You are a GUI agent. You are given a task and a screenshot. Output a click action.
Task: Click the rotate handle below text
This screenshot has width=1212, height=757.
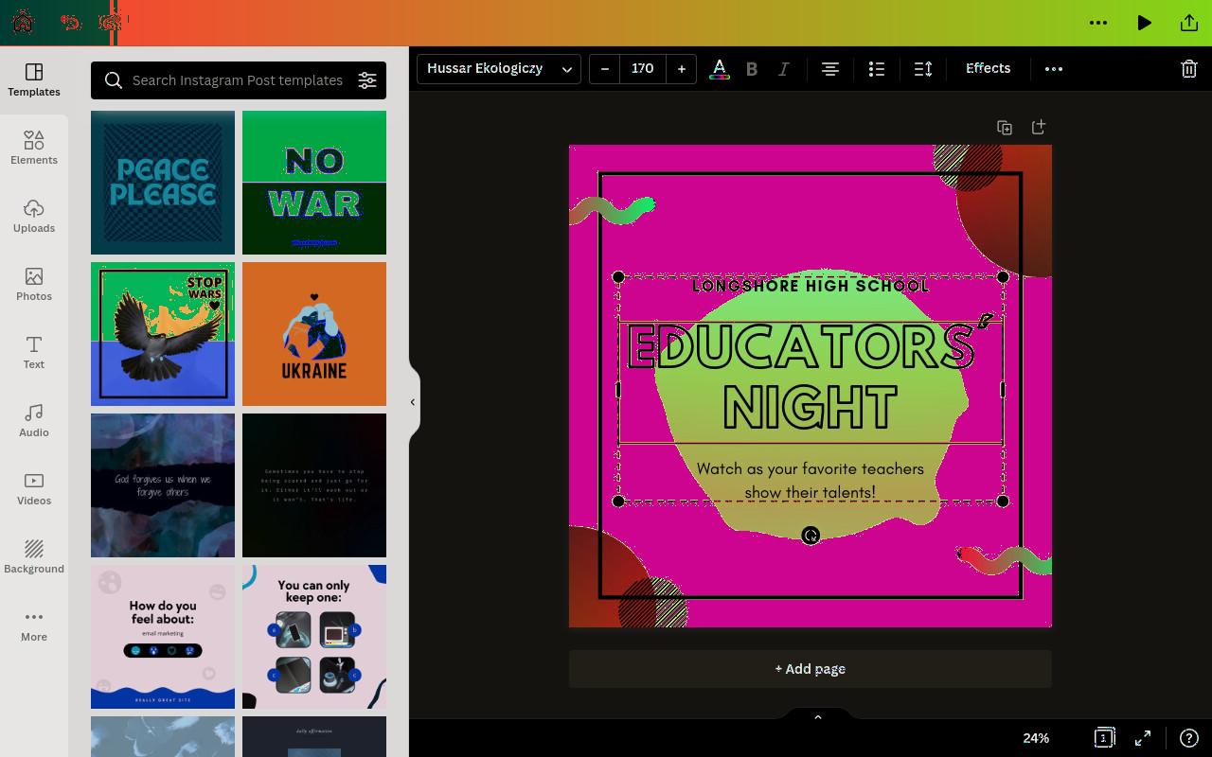point(811,536)
